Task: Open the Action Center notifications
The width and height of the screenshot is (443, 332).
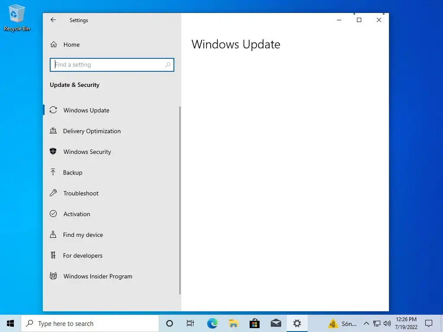Action: pos(429,323)
